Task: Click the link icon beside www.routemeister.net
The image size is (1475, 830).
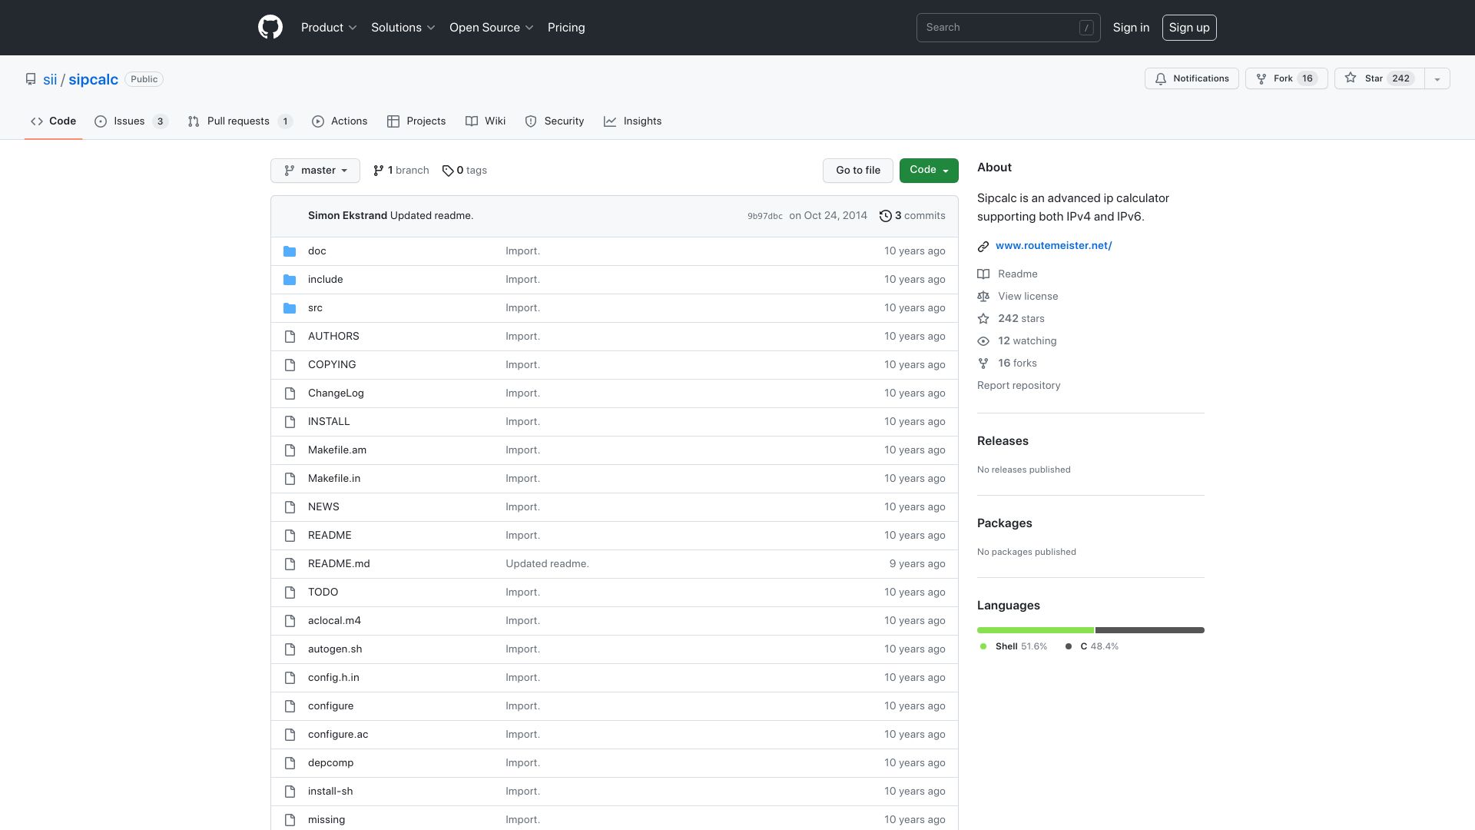Action: point(983,246)
